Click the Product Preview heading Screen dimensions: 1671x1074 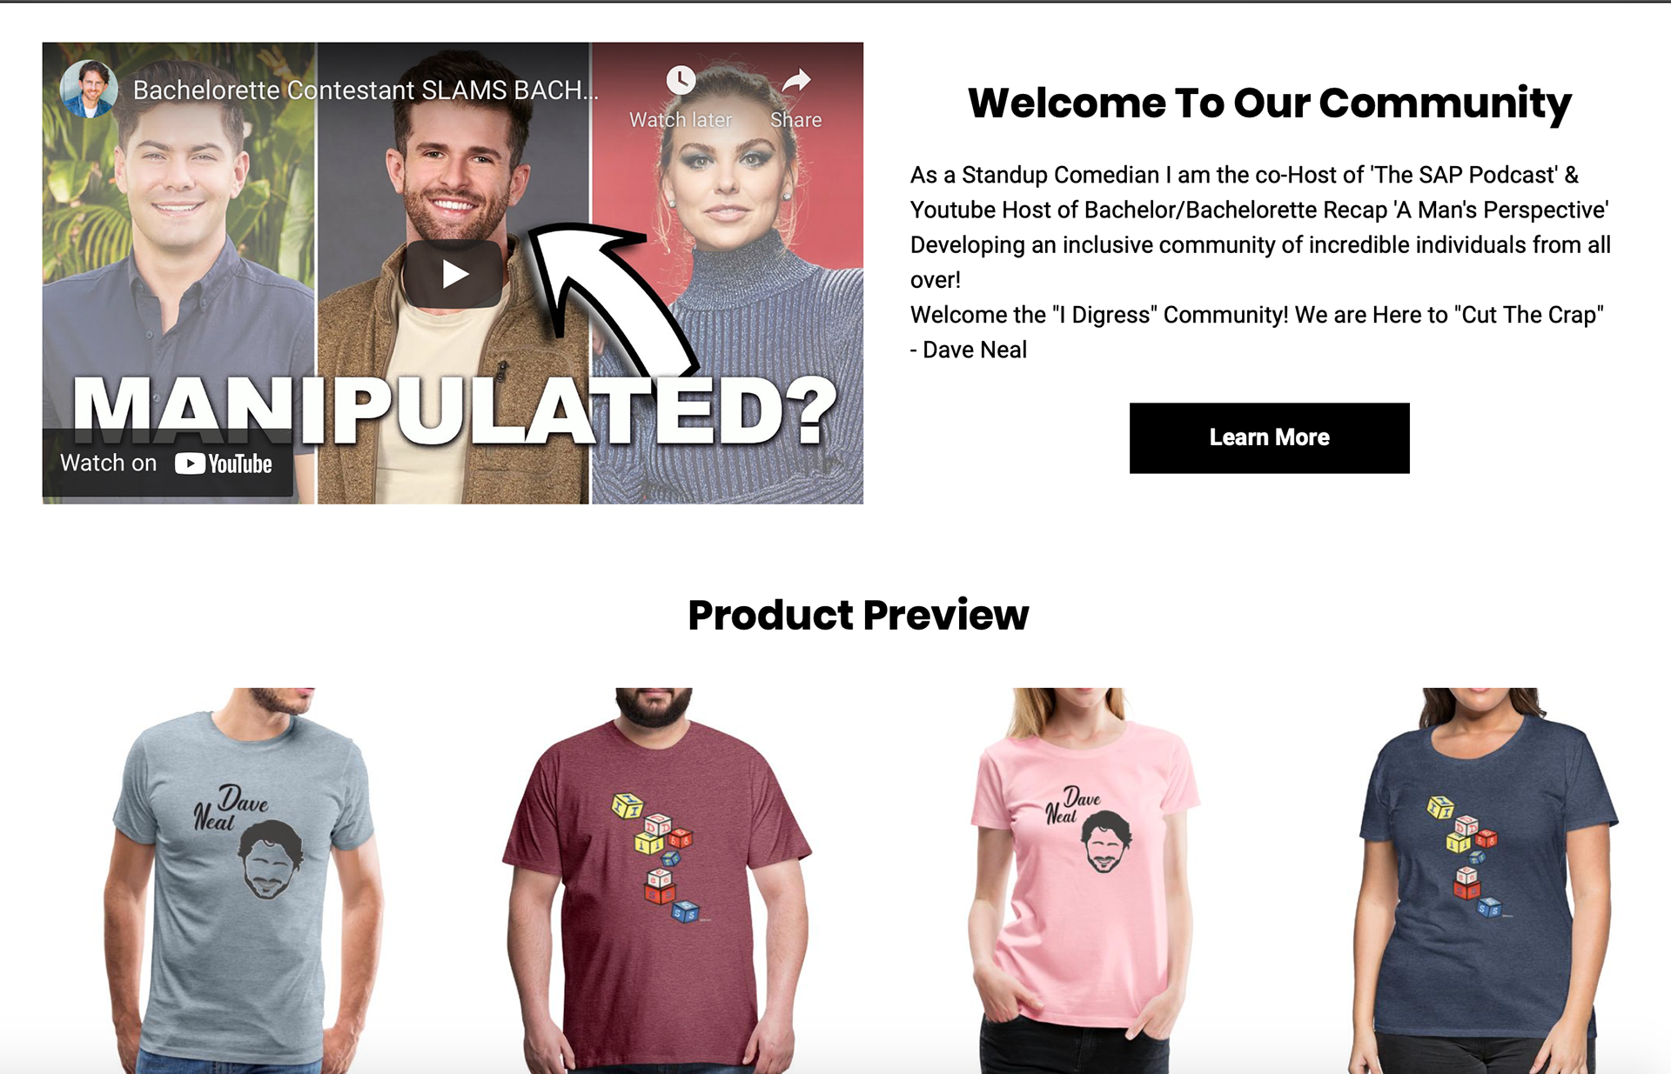coord(858,615)
